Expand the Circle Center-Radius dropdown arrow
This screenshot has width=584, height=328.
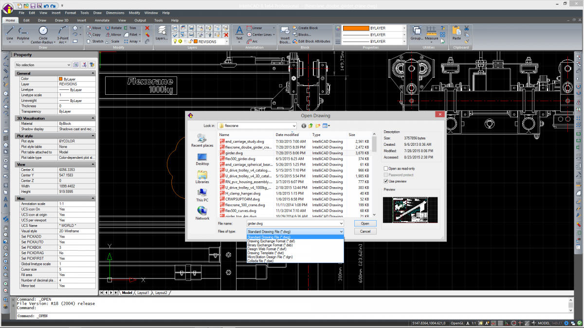point(54,41)
